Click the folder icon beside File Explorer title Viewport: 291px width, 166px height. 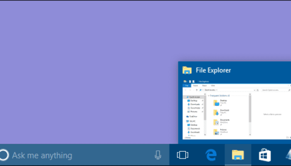[x=187, y=70]
